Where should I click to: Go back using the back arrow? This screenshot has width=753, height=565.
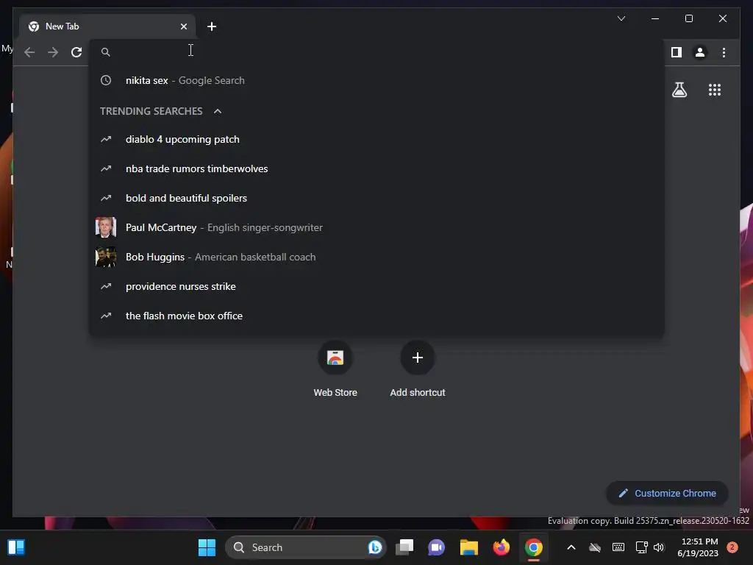[x=29, y=52]
